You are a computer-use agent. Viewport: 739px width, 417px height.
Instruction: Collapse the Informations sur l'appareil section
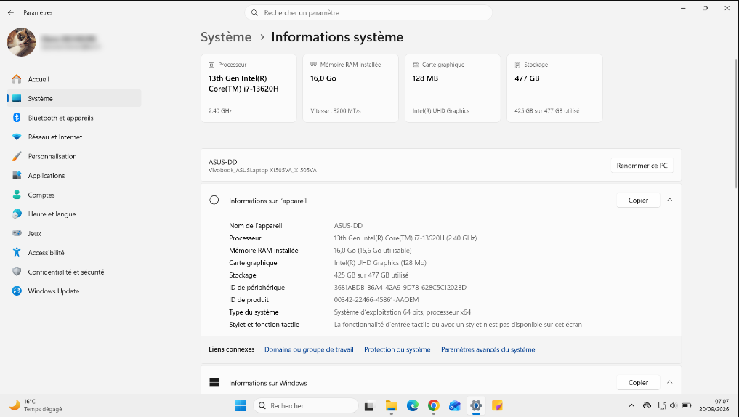[x=670, y=201]
